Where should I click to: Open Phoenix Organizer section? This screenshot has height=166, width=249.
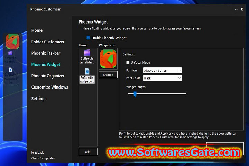coord(48,76)
